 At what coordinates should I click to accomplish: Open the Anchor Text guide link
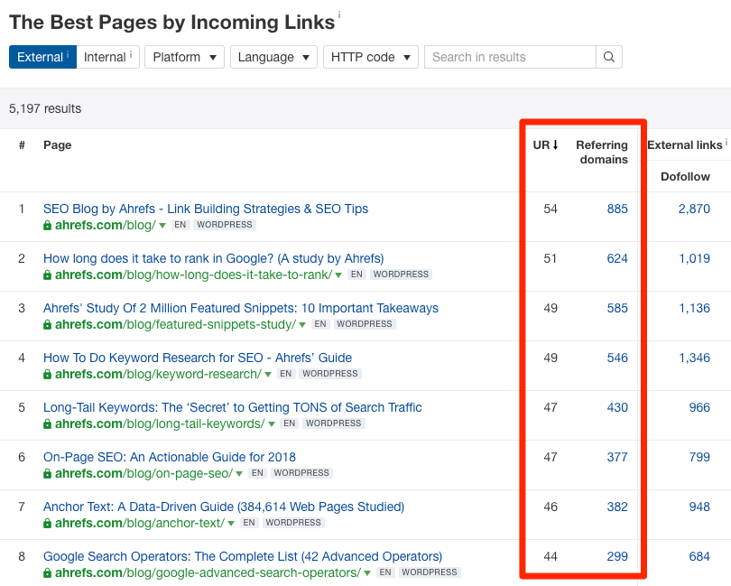(224, 507)
